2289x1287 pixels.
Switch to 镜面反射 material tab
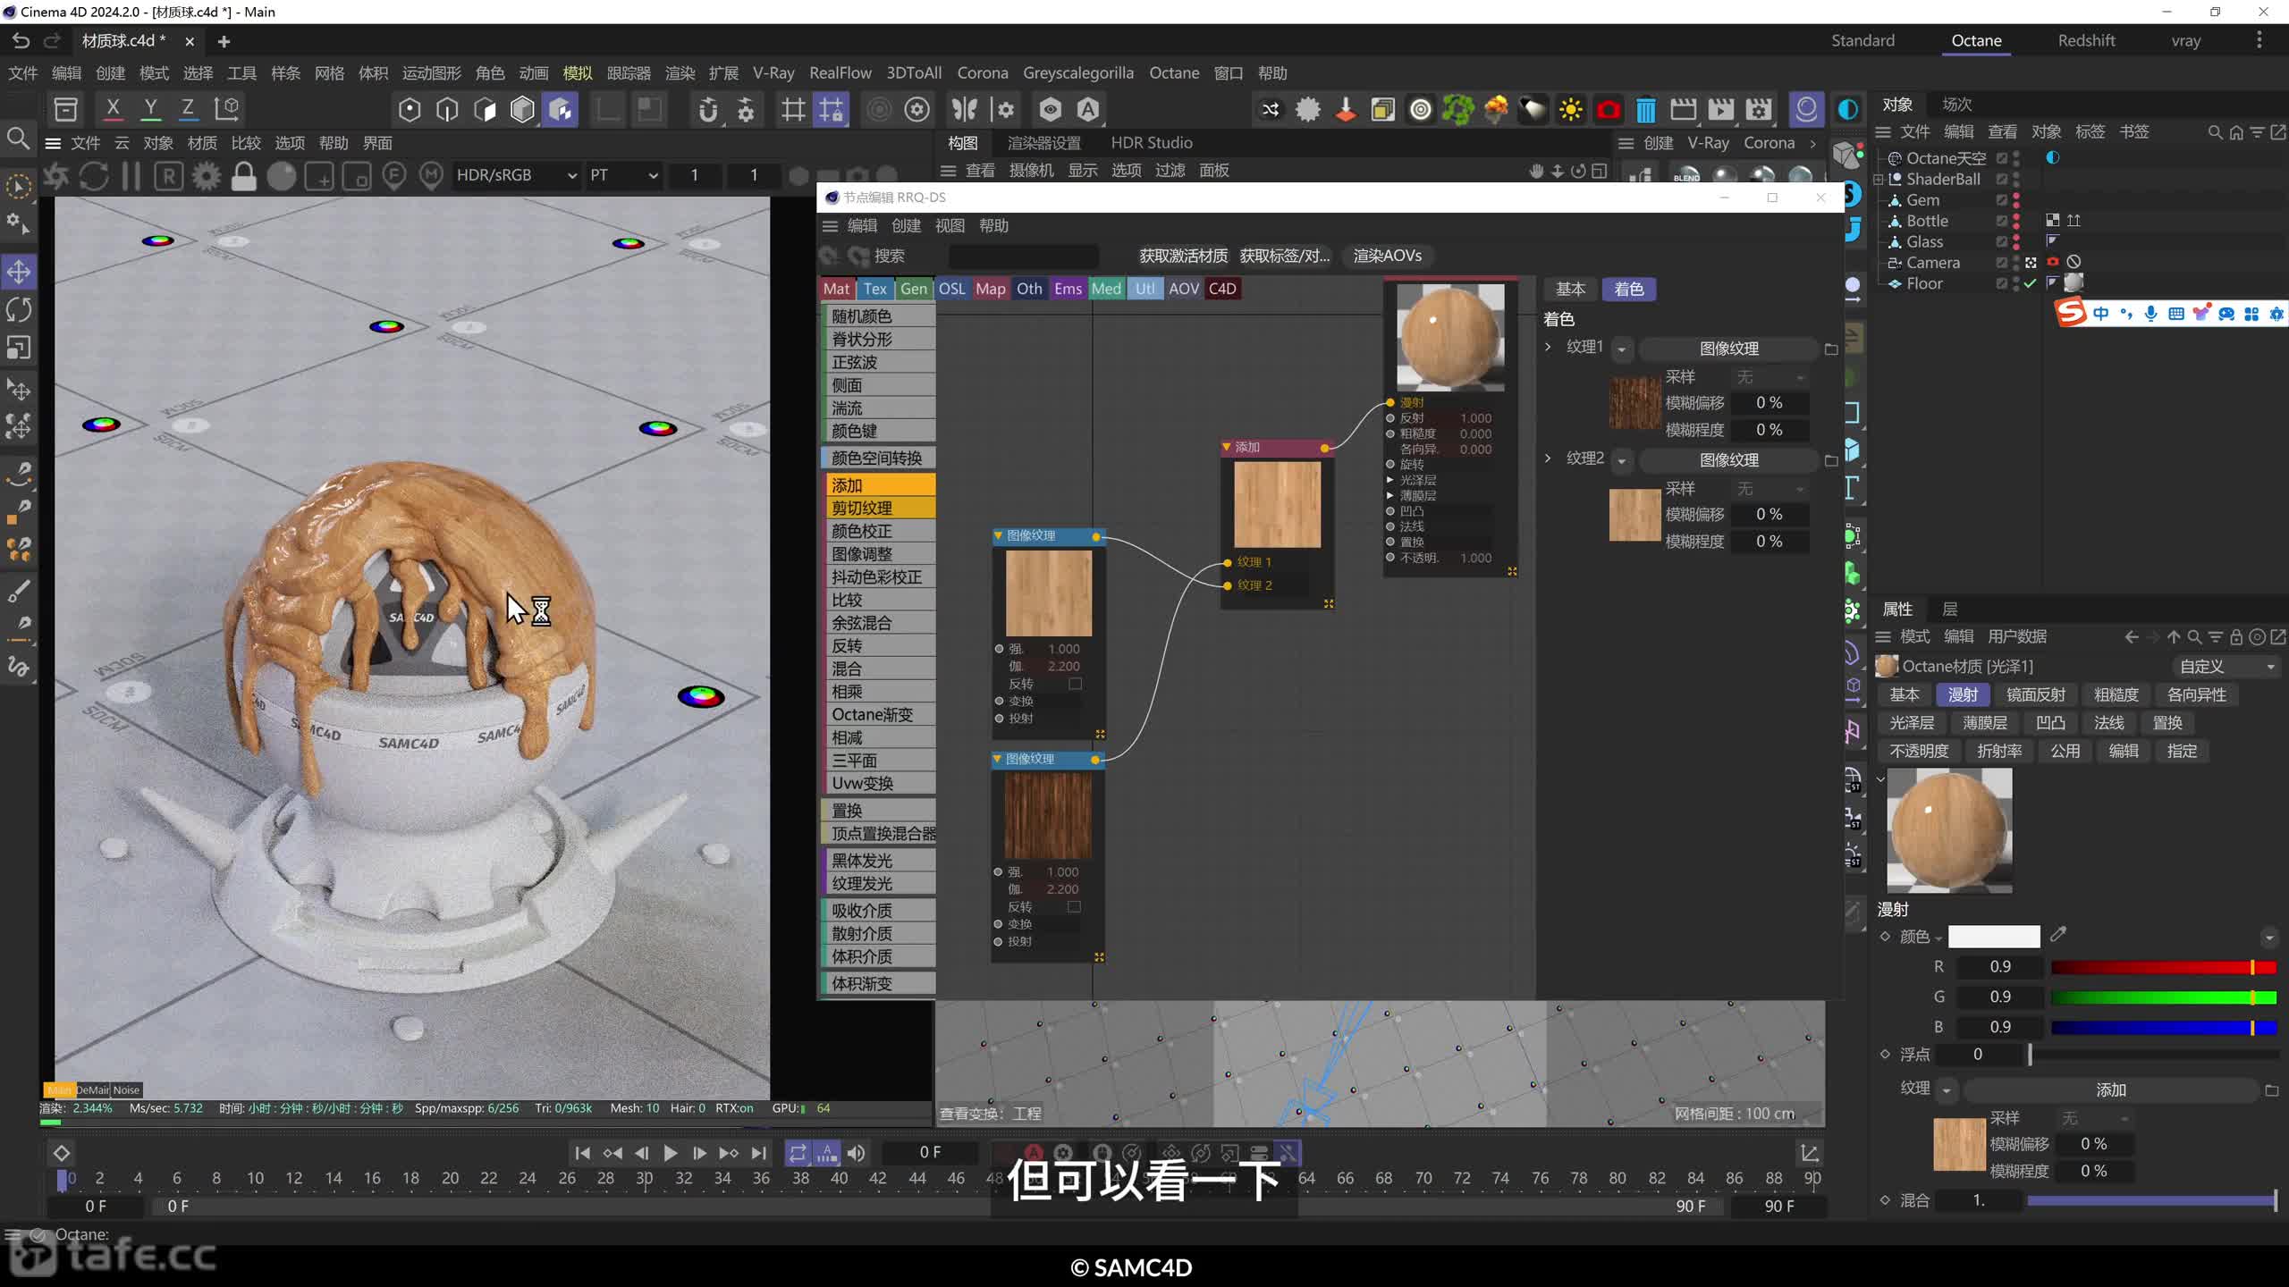[x=2035, y=695]
